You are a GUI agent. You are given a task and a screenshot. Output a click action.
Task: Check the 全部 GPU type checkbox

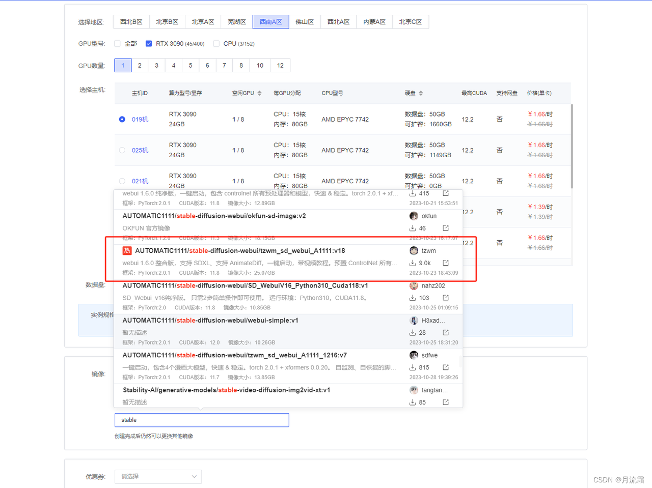pos(117,44)
